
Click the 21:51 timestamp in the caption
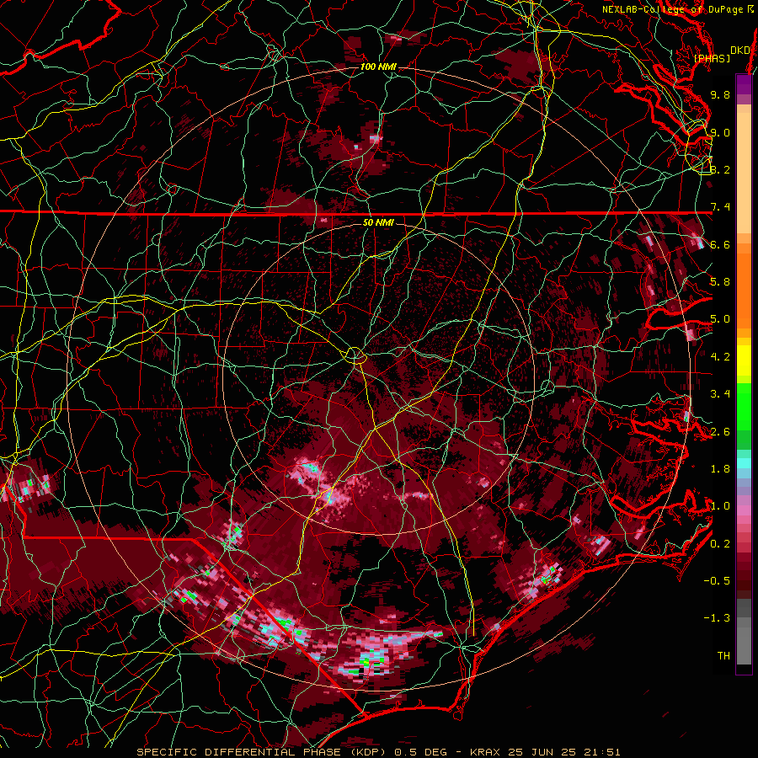click(601, 752)
